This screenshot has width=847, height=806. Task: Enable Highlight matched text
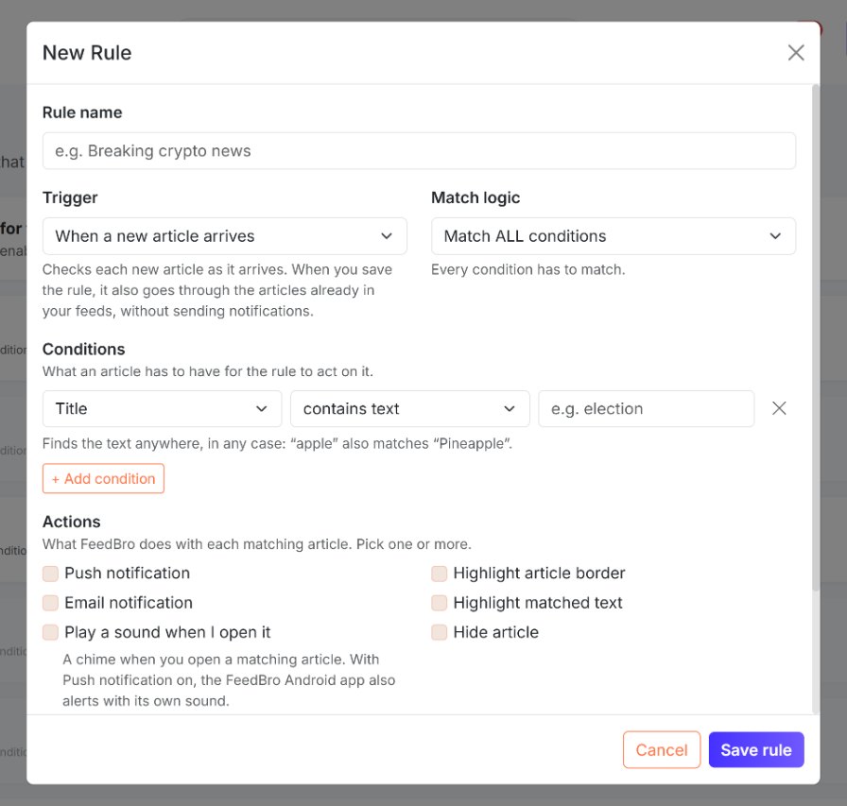click(440, 603)
